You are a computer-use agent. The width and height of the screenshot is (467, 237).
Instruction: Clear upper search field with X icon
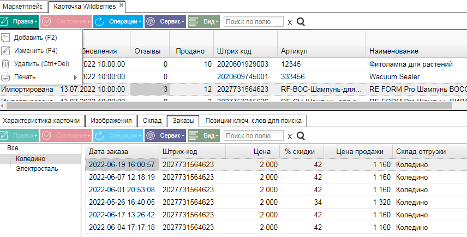point(290,22)
